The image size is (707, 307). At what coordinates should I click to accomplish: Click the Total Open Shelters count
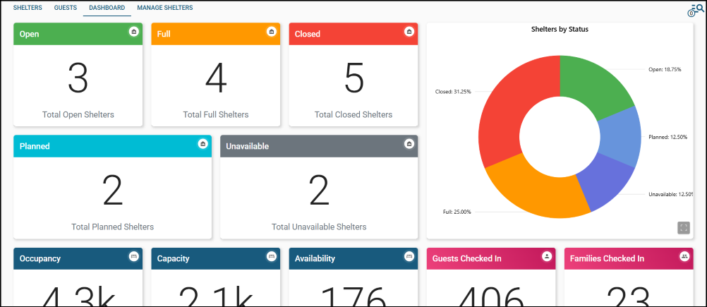coord(78,78)
